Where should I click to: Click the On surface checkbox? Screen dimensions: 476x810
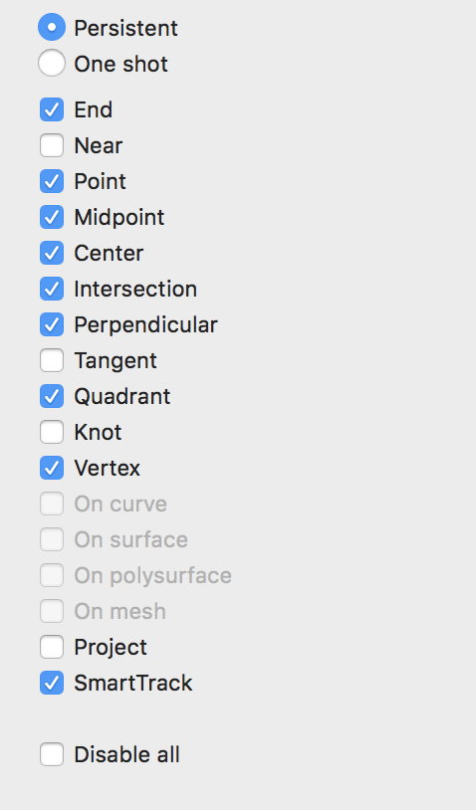pyautogui.click(x=52, y=539)
